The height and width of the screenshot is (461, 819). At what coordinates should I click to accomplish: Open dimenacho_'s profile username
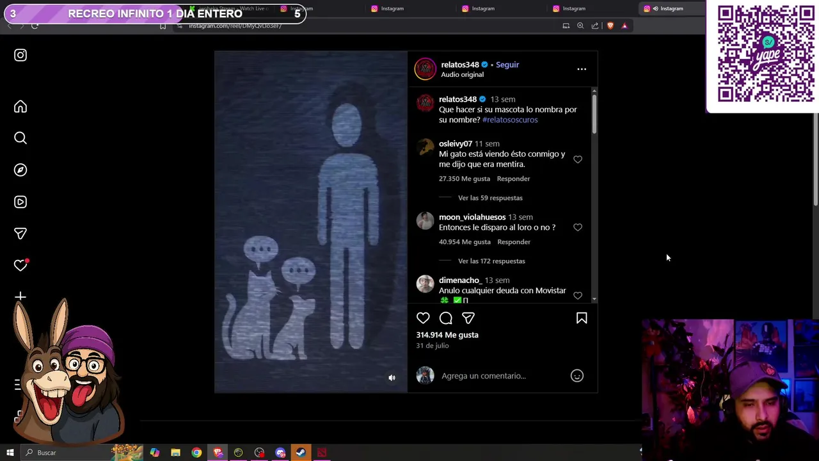[460, 280]
